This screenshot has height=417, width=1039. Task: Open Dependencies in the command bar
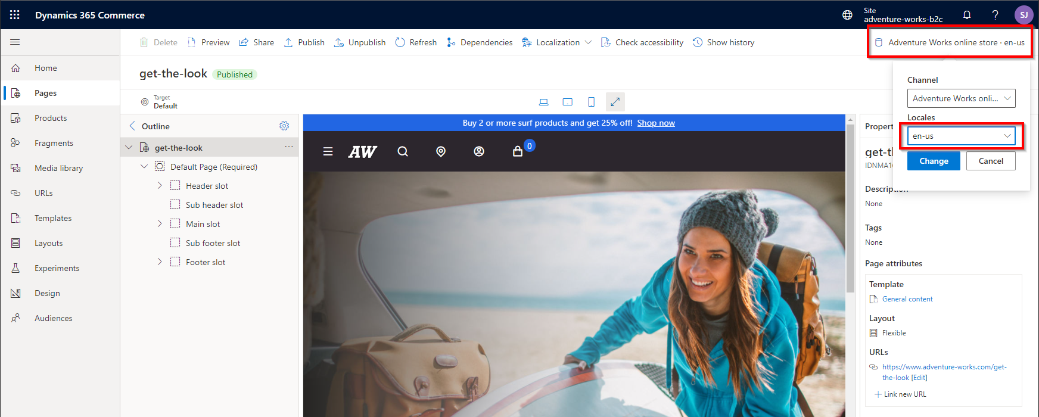[480, 42]
